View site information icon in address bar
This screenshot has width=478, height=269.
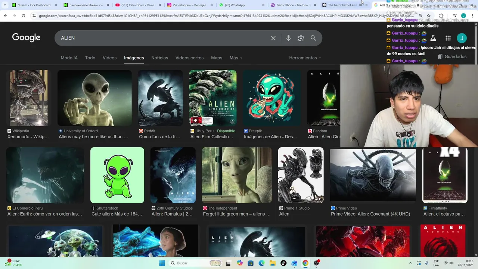pos(34,16)
